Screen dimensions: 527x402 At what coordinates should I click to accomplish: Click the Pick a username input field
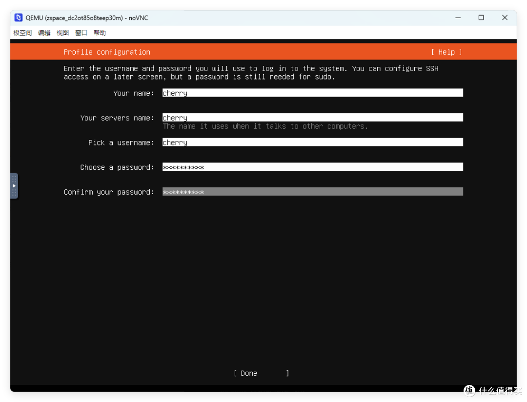pos(312,142)
